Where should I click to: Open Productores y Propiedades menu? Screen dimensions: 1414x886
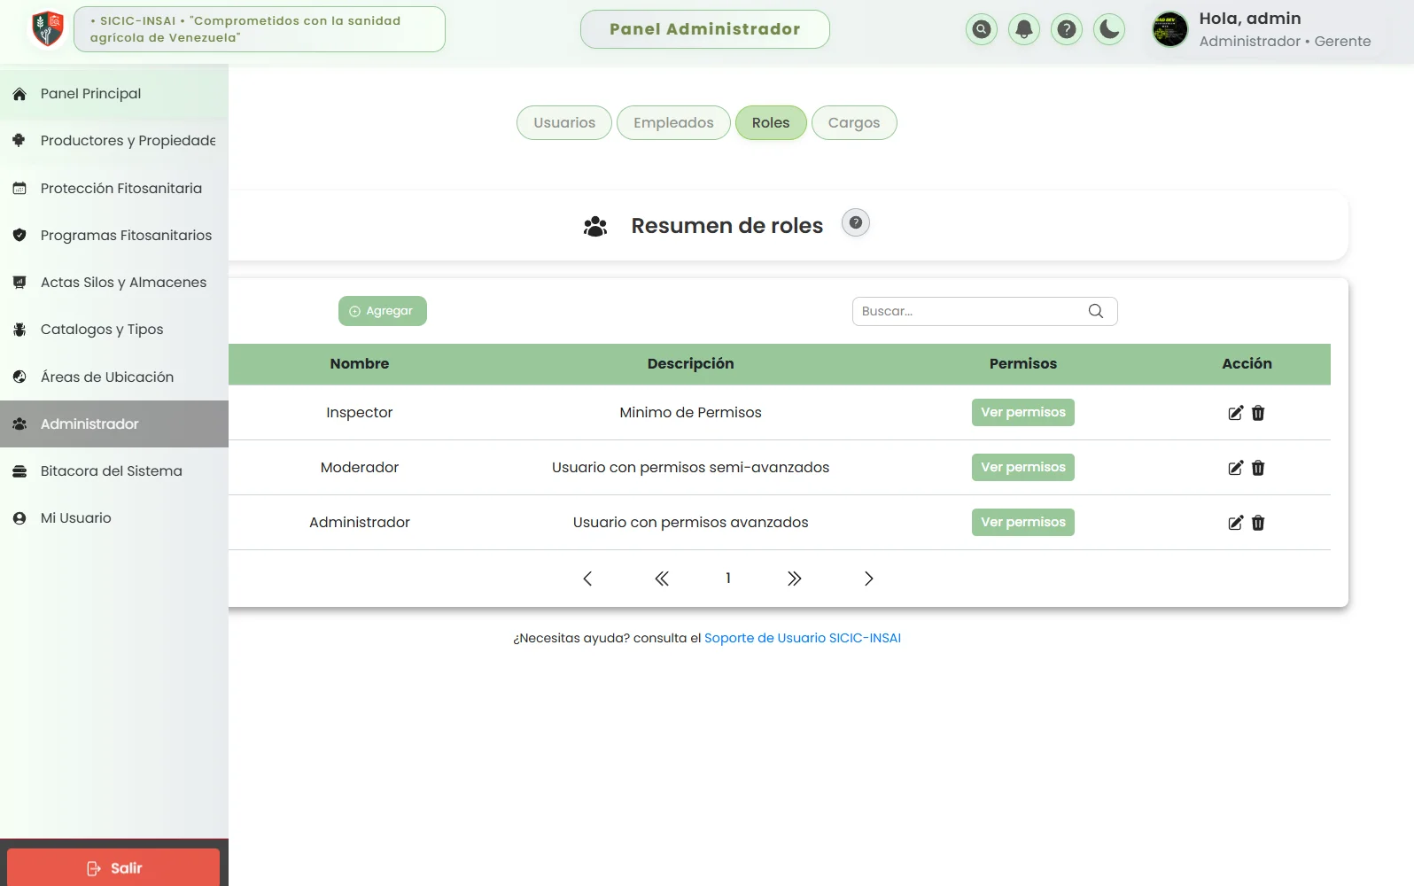coord(114,141)
